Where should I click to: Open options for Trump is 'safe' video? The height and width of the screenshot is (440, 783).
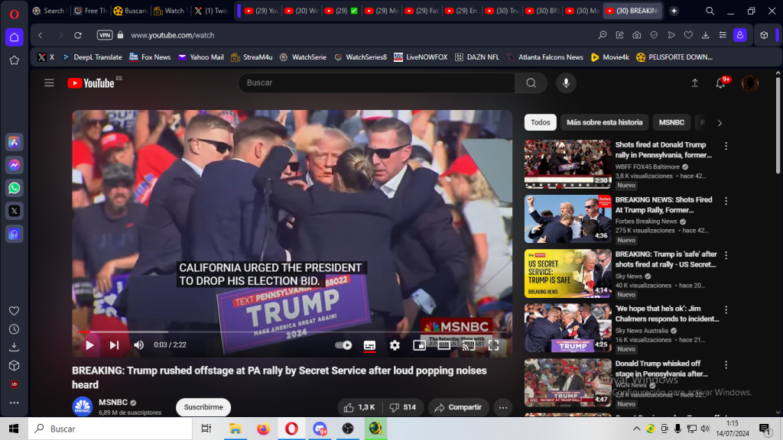[x=726, y=255]
